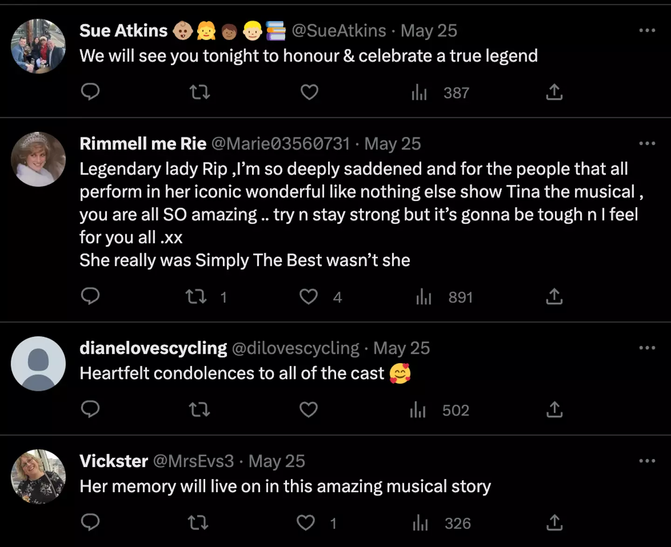The width and height of the screenshot is (671, 547).
Task: Reply to Rimmell me Rie's tweet
Action: tap(90, 296)
